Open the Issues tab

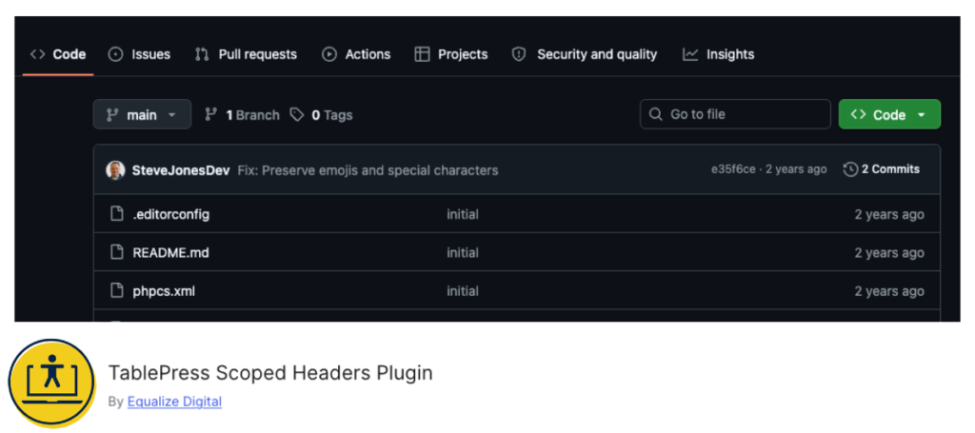pyautogui.click(x=139, y=54)
